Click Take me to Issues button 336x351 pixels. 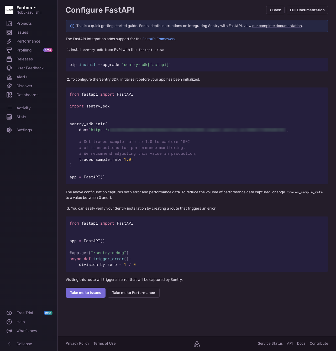86,293
